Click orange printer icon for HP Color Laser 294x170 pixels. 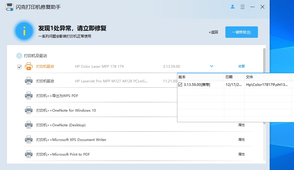28,66
